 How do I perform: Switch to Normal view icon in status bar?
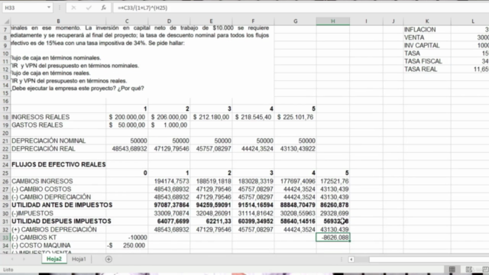(x=452, y=270)
